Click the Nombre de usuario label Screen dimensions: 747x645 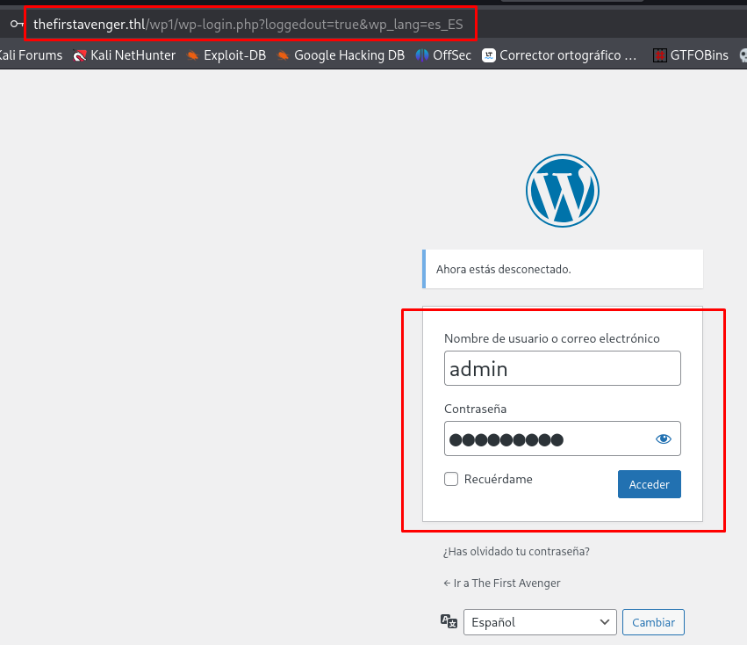tap(551, 338)
